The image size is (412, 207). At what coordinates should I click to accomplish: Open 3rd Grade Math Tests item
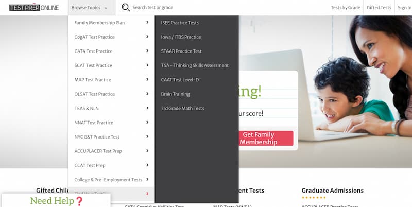pyautogui.click(x=182, y=108)
